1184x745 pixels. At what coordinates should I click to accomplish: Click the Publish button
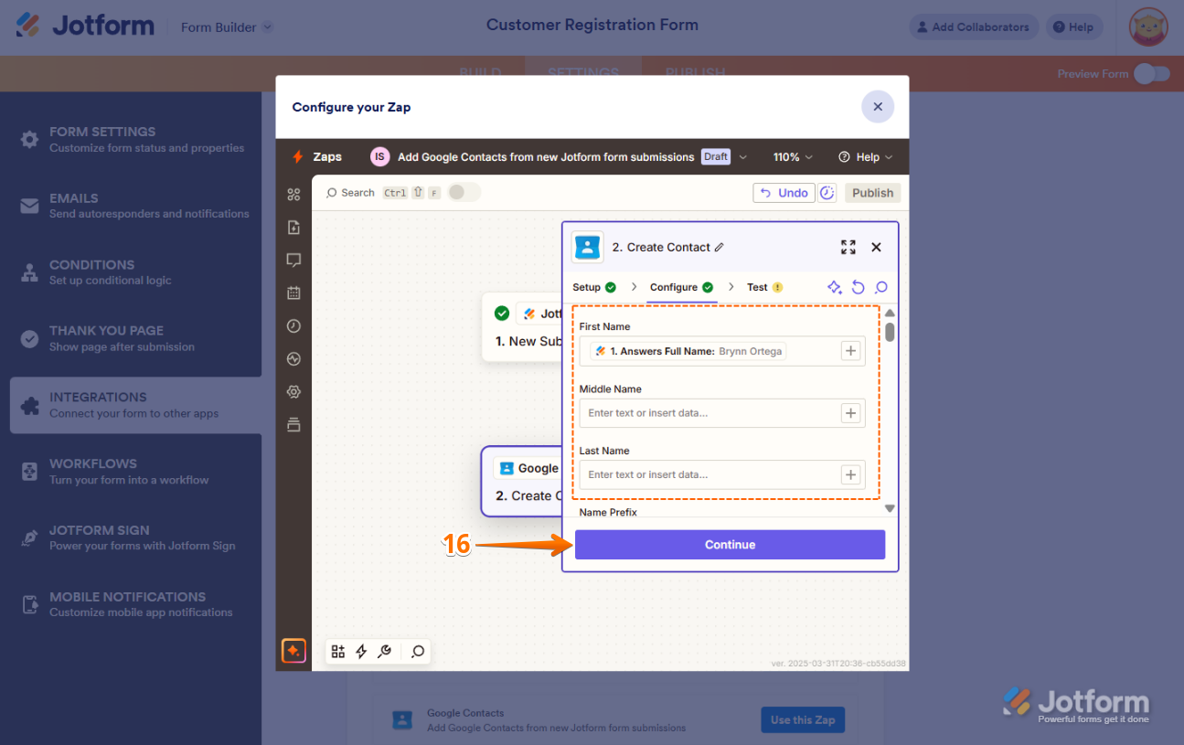[x=872, y=193]
